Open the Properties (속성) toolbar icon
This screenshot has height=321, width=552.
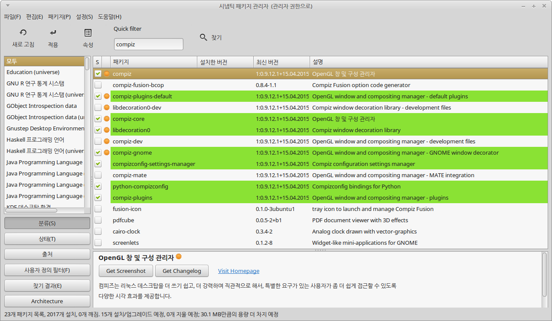(88, 32)
